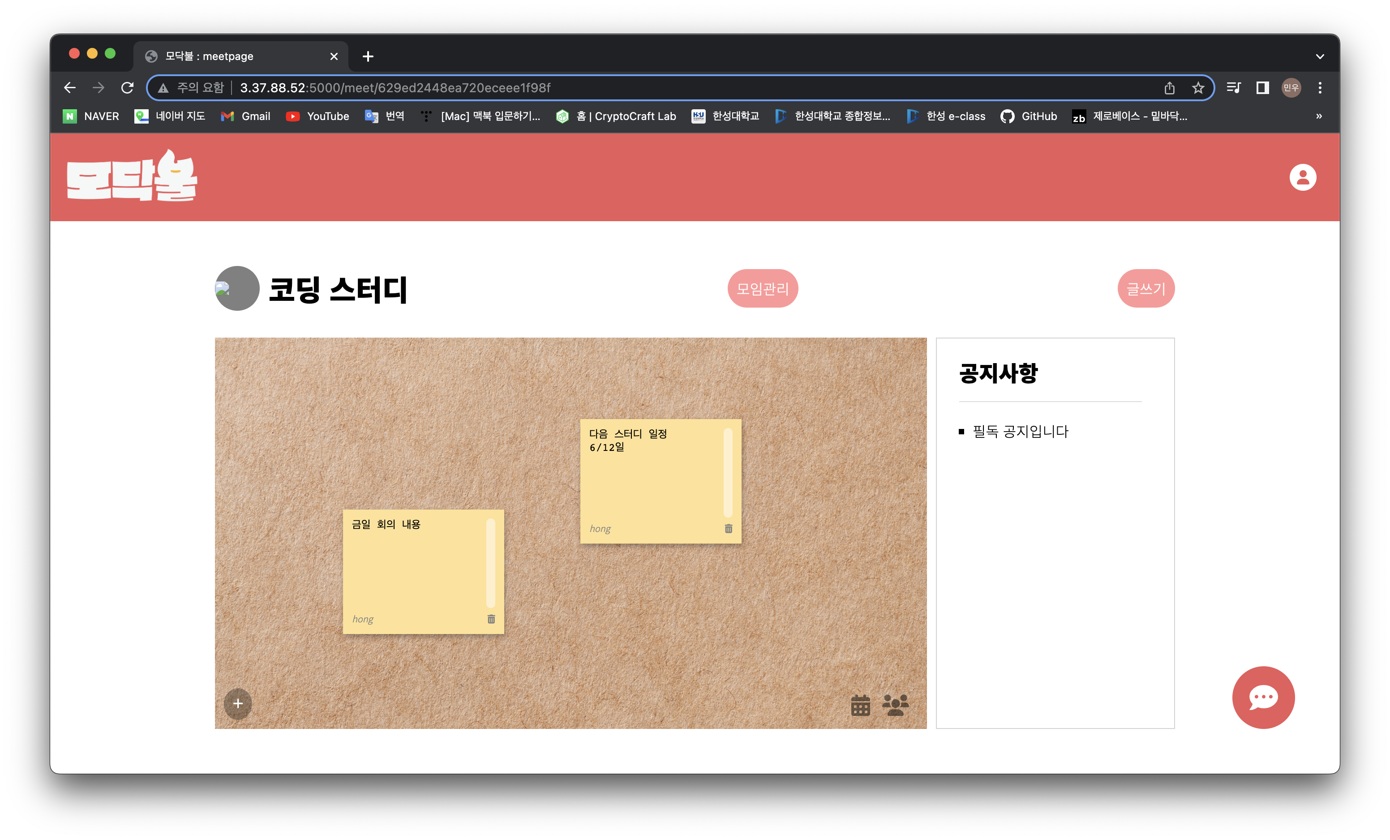Toggle the browser side panel
The image size is (1390, 840).
1262,87
